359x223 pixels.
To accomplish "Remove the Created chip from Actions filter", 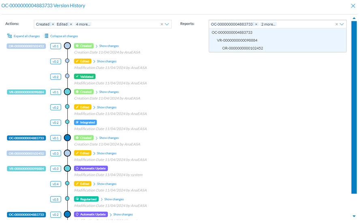I will [x=53, y=24].
